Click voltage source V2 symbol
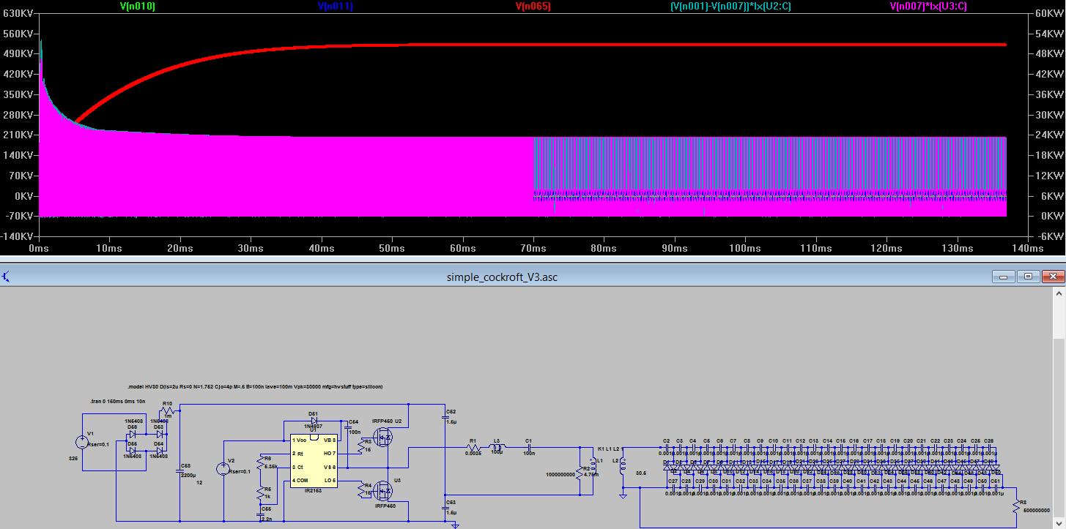The width and height of the screenshot is (1066, 529). 222,468
